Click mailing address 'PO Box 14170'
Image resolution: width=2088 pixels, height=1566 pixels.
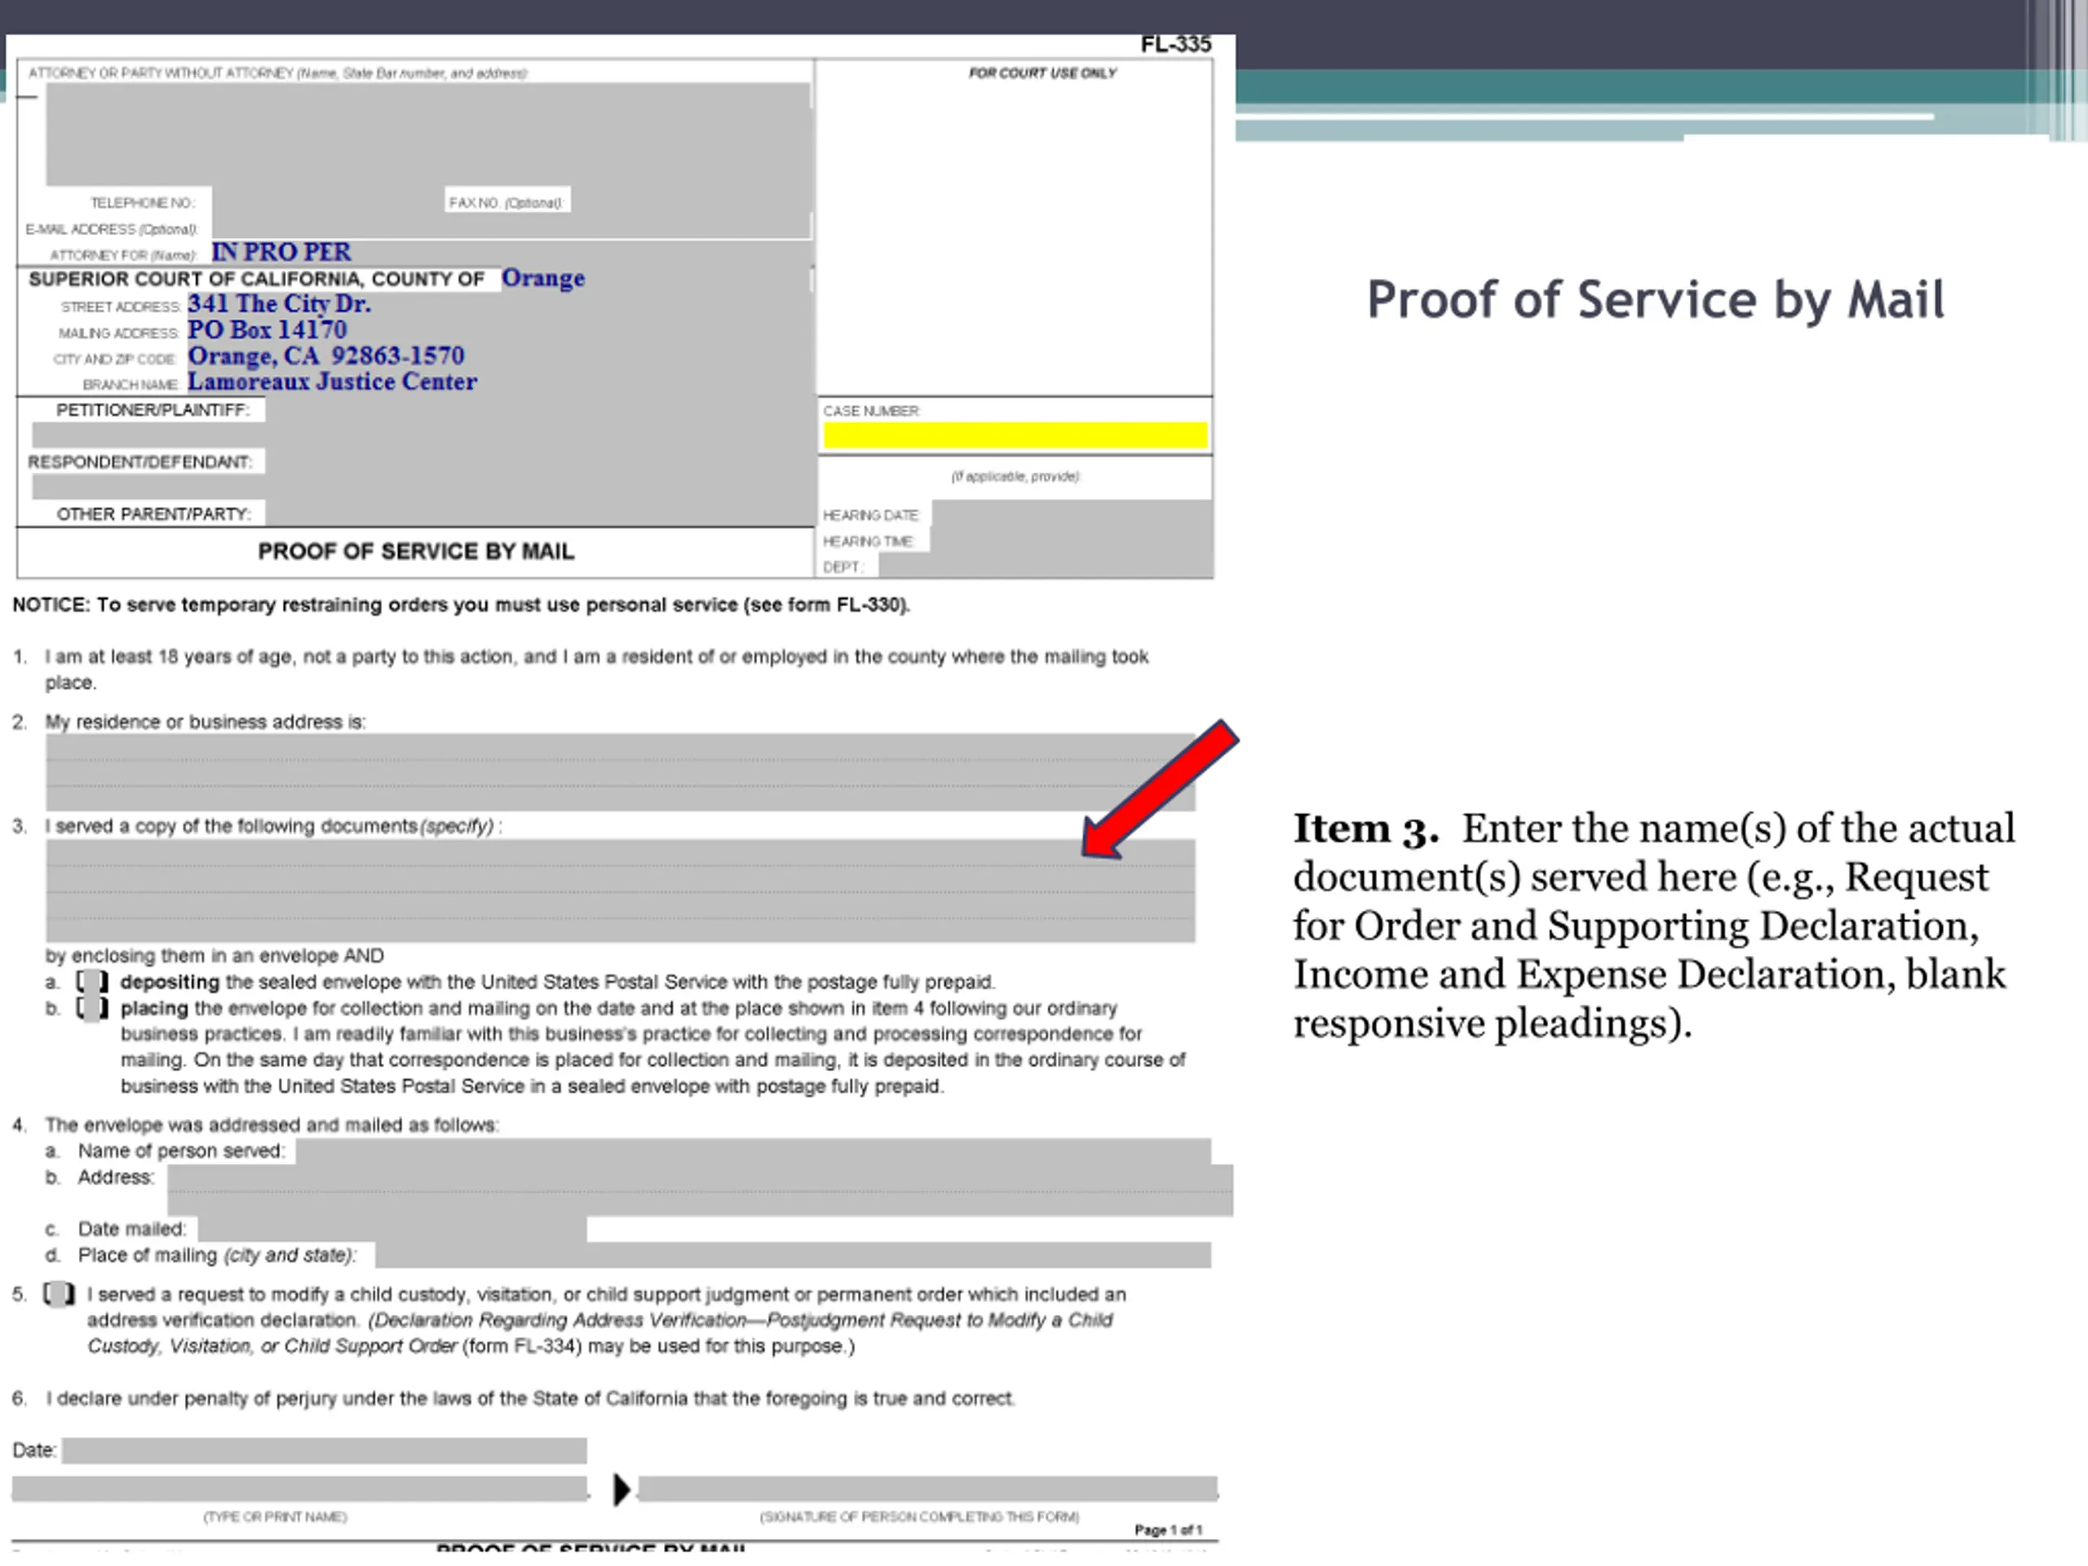(x=268, y=330)
